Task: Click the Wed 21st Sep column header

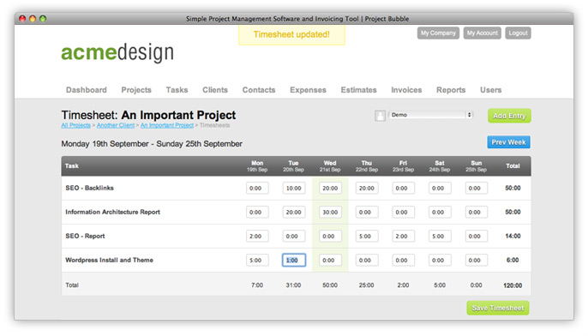Action: (x=330, y=166)
